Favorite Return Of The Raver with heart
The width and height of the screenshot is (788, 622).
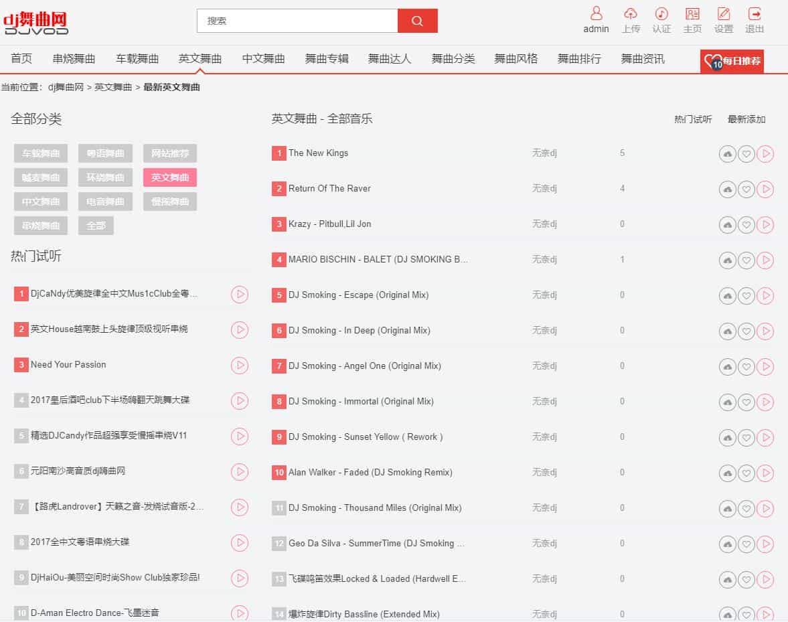coord(746,189)
